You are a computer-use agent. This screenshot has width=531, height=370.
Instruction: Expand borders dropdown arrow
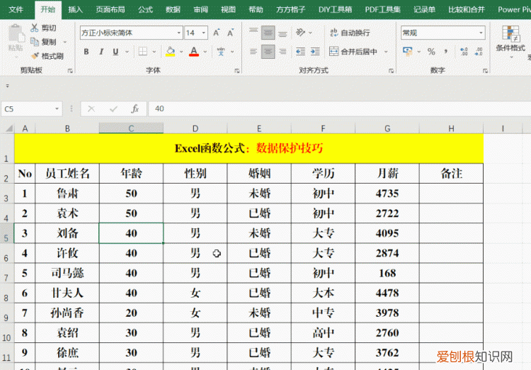pyautogui.click(x=154, y=52)
